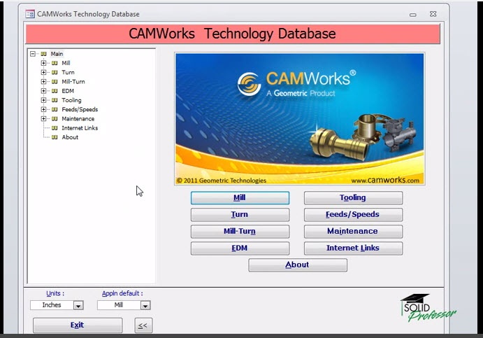
Task: Open the About button
Action: [298, 265]
